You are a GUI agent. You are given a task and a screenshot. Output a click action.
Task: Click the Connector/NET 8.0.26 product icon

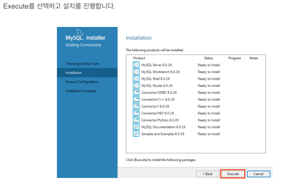click(136, 113)
